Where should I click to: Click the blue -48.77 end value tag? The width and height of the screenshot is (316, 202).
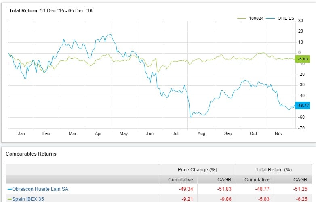point(301,106)
